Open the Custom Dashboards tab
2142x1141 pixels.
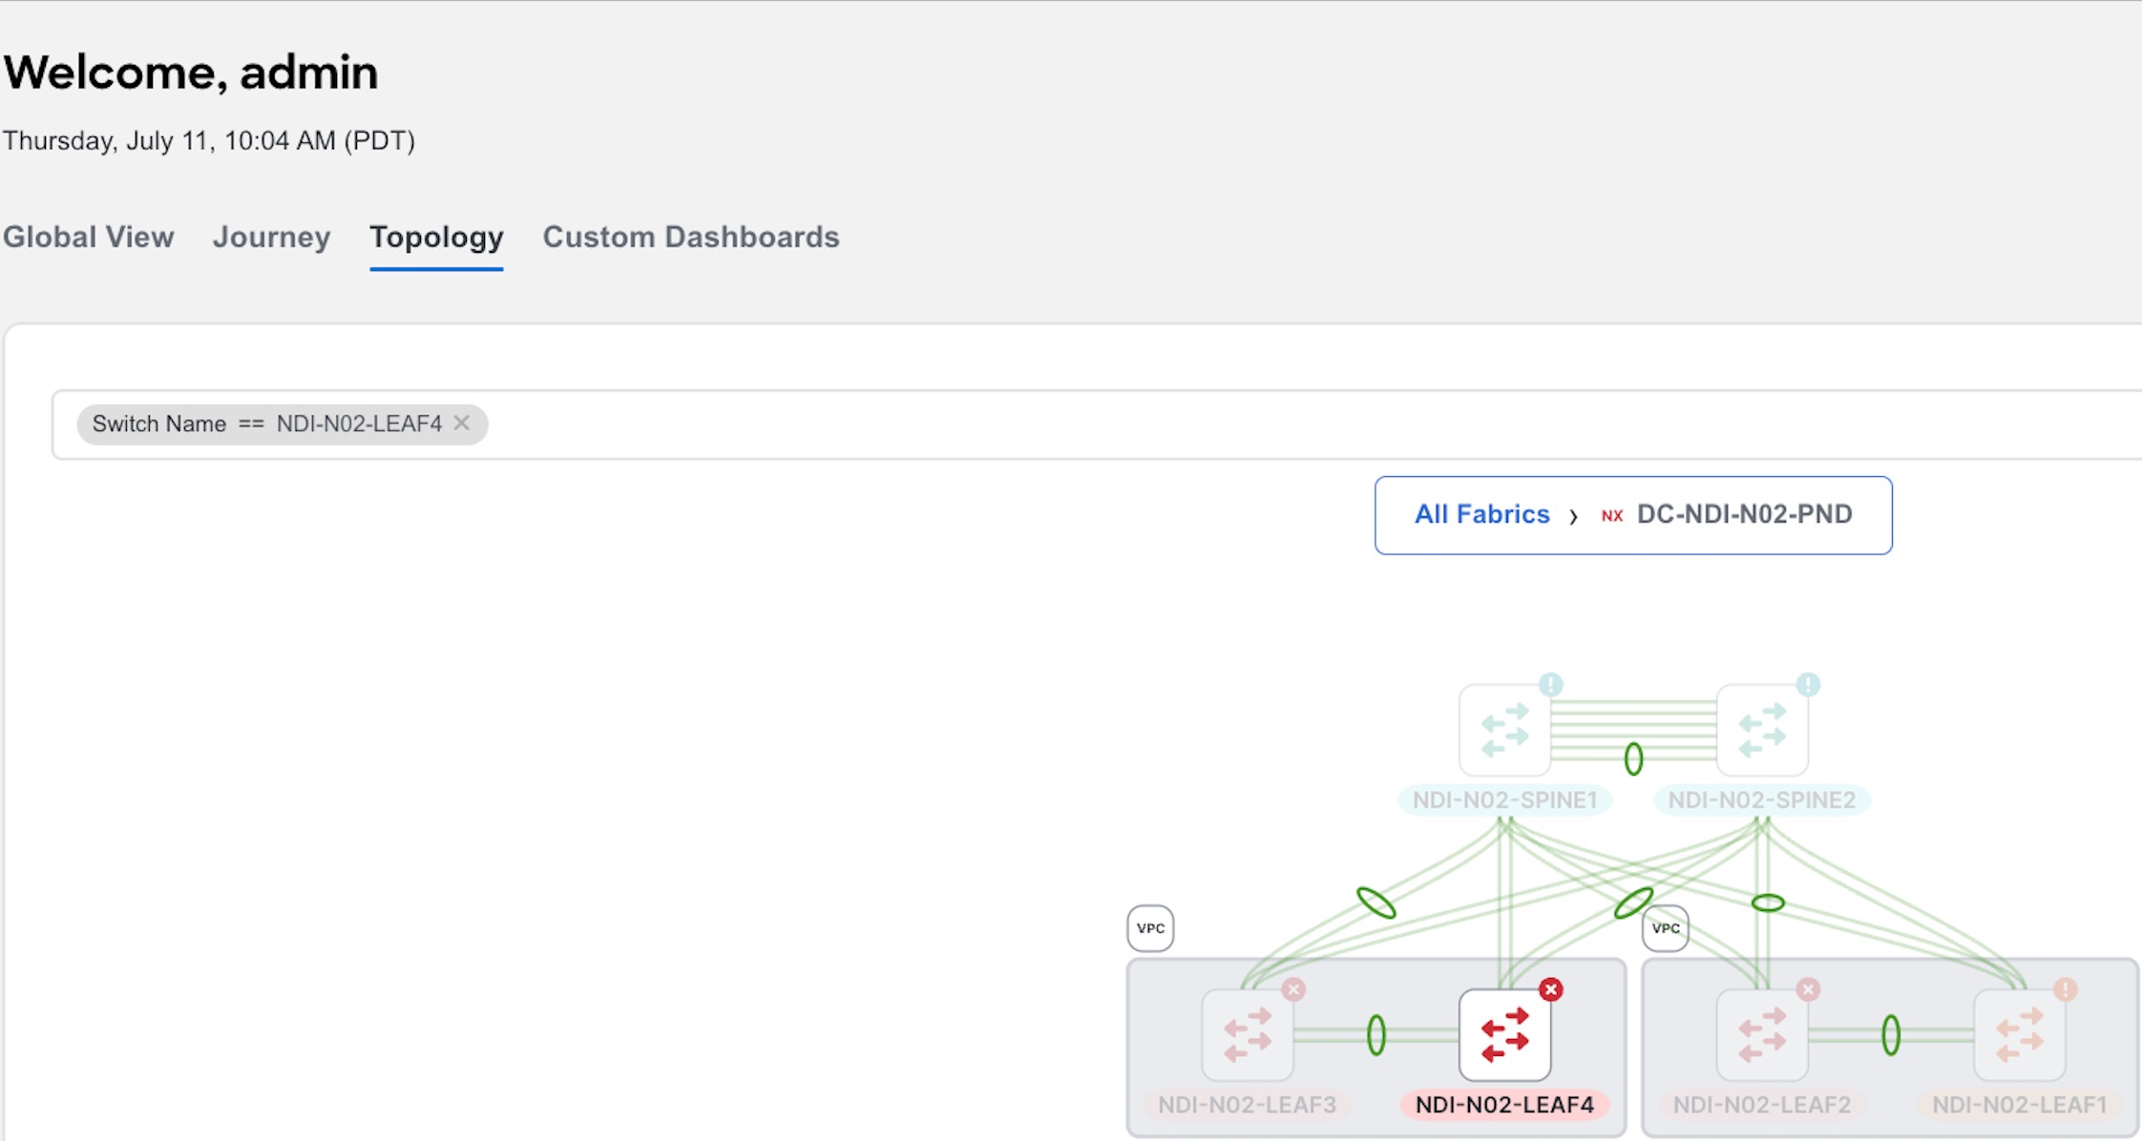pos(691,237)
